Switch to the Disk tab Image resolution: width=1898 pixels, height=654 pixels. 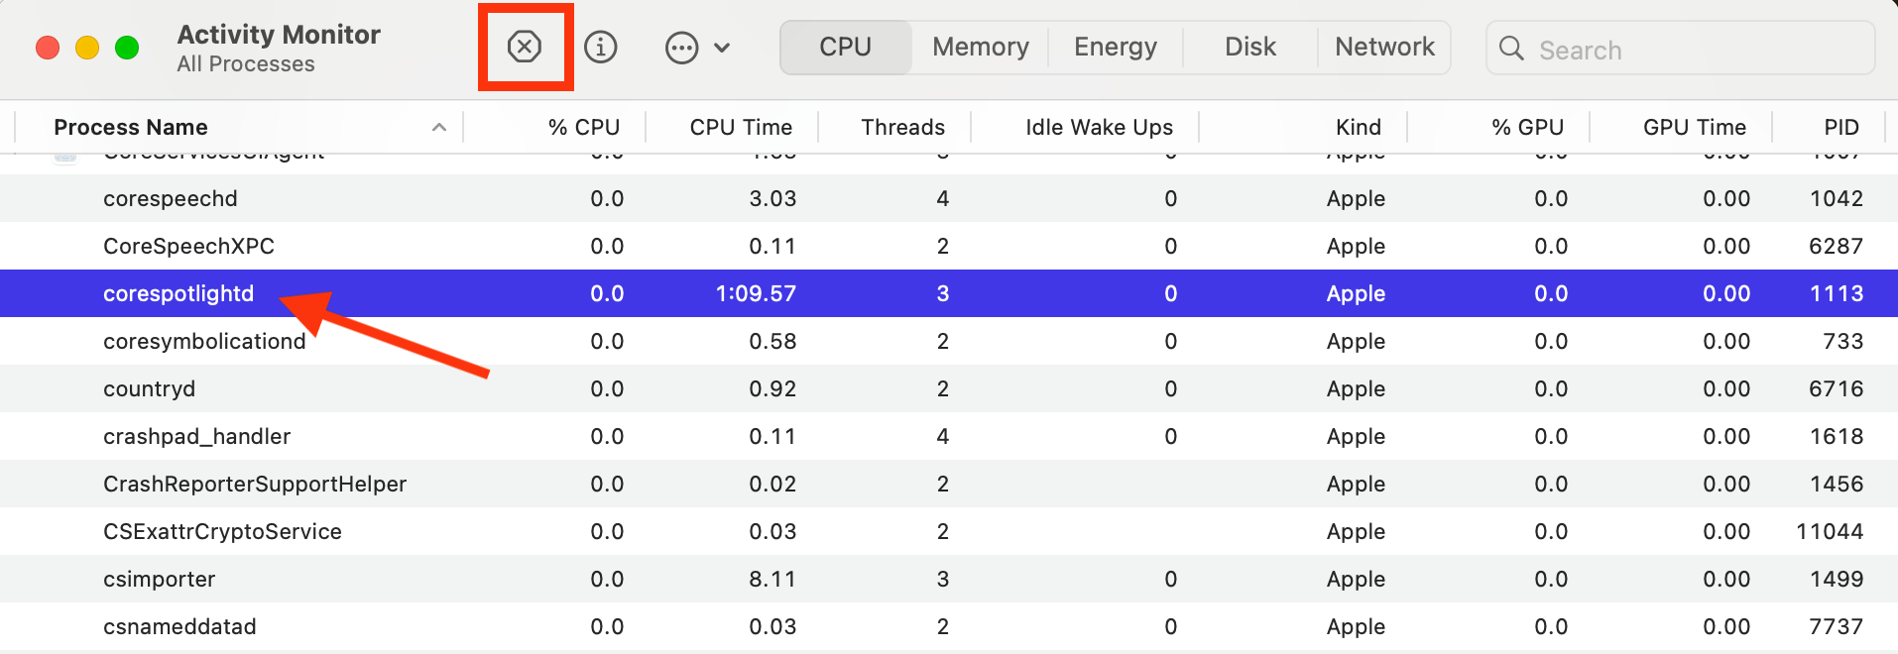pyautogui.click(x=1250, y=48)
